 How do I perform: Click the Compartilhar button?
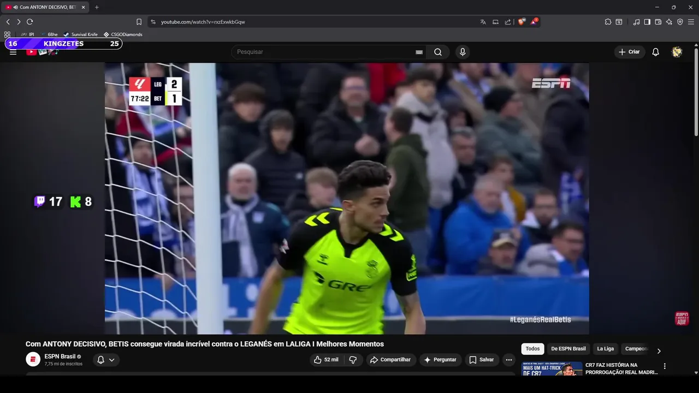[391, 360]
